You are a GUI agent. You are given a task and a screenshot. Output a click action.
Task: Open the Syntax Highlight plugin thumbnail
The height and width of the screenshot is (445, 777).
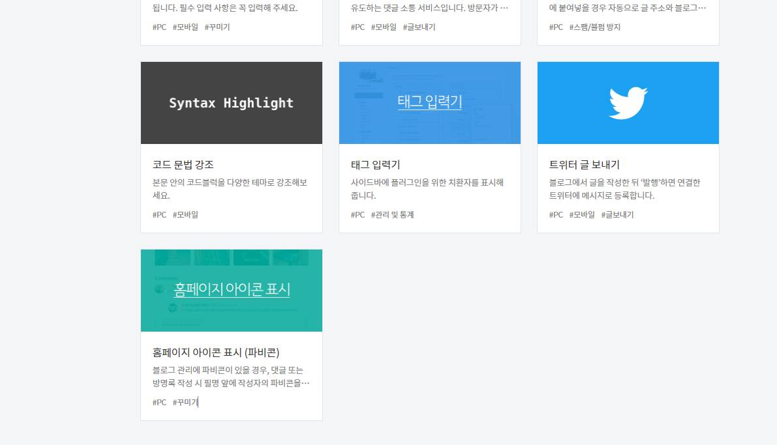pos(232,103)
